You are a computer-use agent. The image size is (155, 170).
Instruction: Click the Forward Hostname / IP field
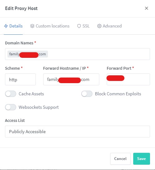coord(71,79)
